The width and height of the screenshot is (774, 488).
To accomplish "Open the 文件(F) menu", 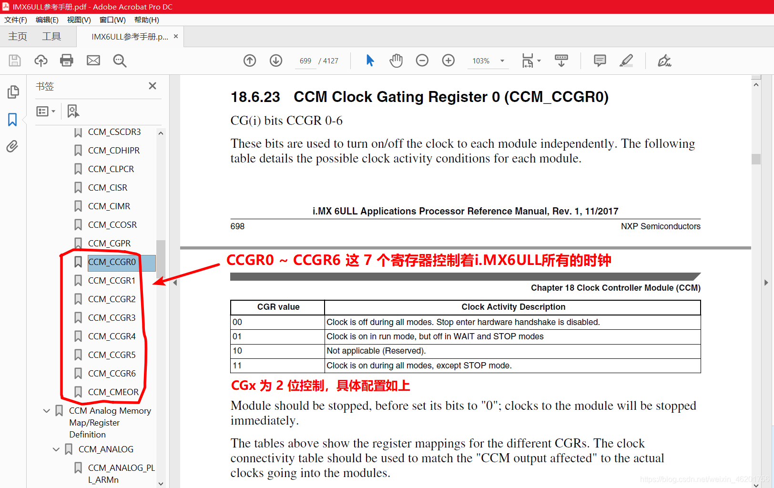I will pyautogui.click(x=16, y=20).
